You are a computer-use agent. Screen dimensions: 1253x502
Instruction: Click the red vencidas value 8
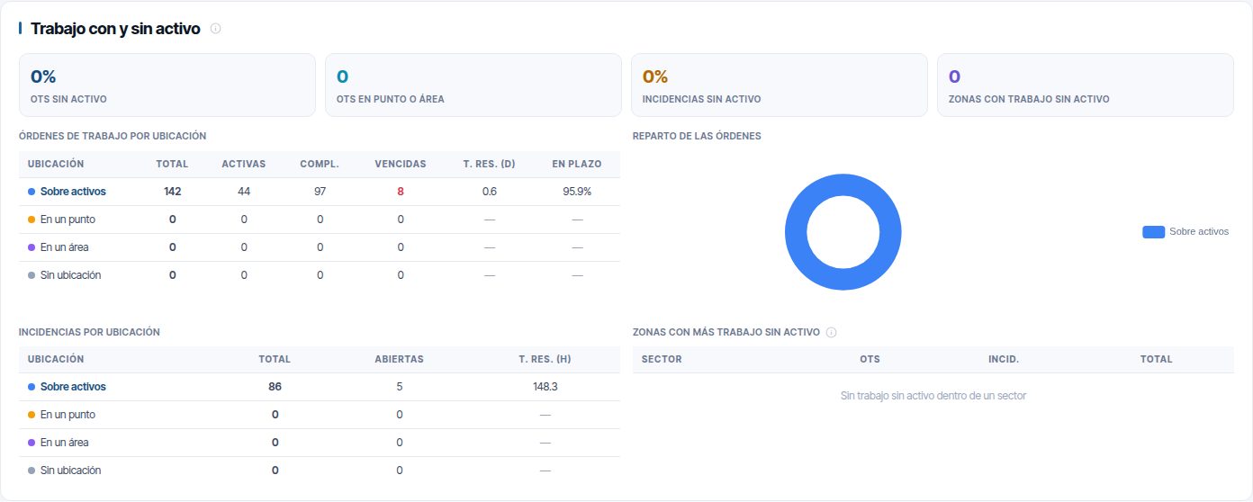401,192
